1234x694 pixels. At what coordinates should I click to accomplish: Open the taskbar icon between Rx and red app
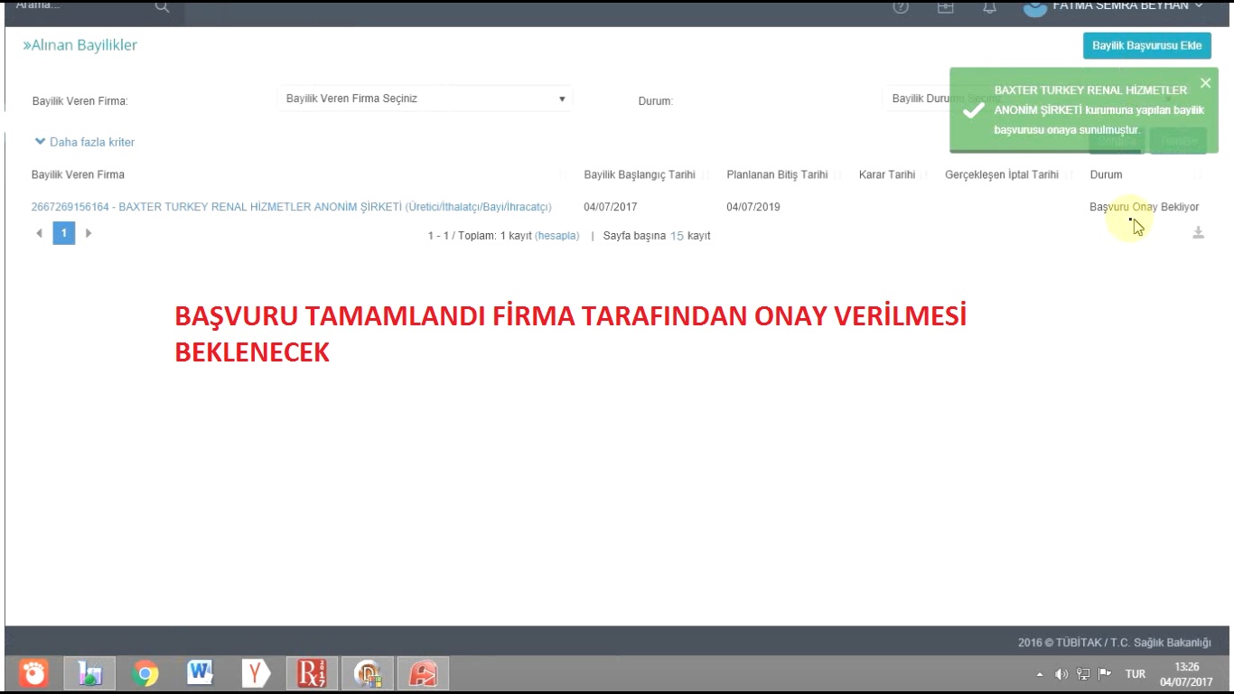click(x=368, y=673)
